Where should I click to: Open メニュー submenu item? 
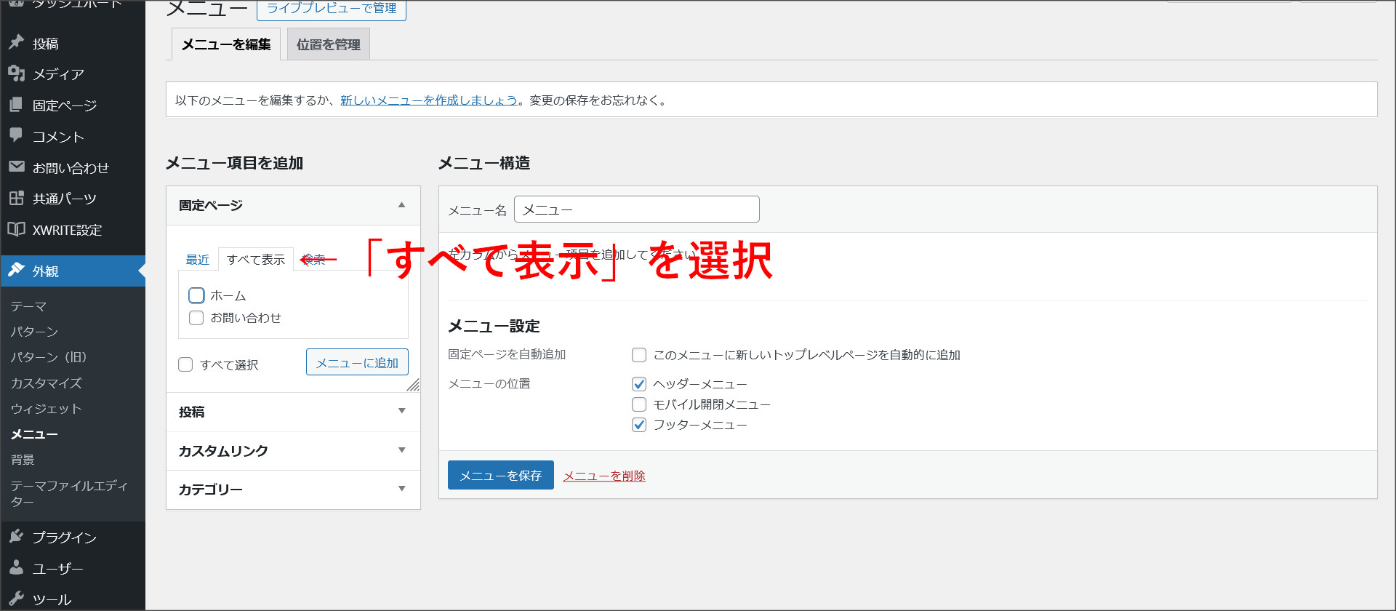pos(34,434)
